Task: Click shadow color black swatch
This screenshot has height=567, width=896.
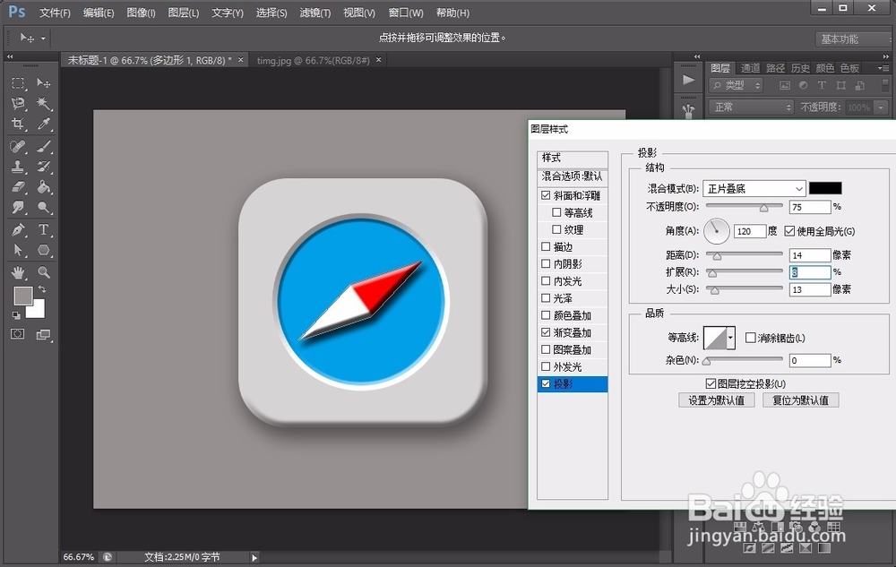Action: pyautogui.click(x=825, y=188)
